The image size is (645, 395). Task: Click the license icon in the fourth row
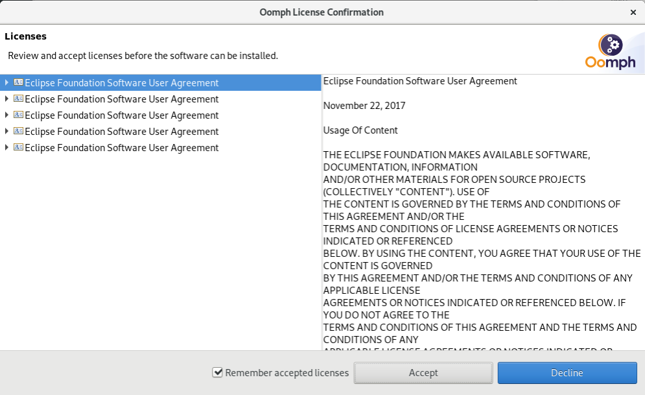(x=18, y=131)
